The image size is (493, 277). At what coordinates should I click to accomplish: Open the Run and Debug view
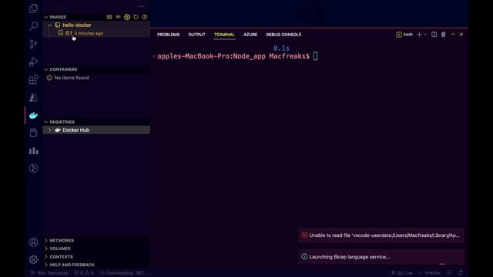coord(33,62)
